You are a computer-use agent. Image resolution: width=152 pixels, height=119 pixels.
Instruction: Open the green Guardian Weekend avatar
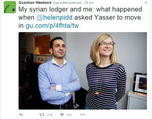pos(10,7)
